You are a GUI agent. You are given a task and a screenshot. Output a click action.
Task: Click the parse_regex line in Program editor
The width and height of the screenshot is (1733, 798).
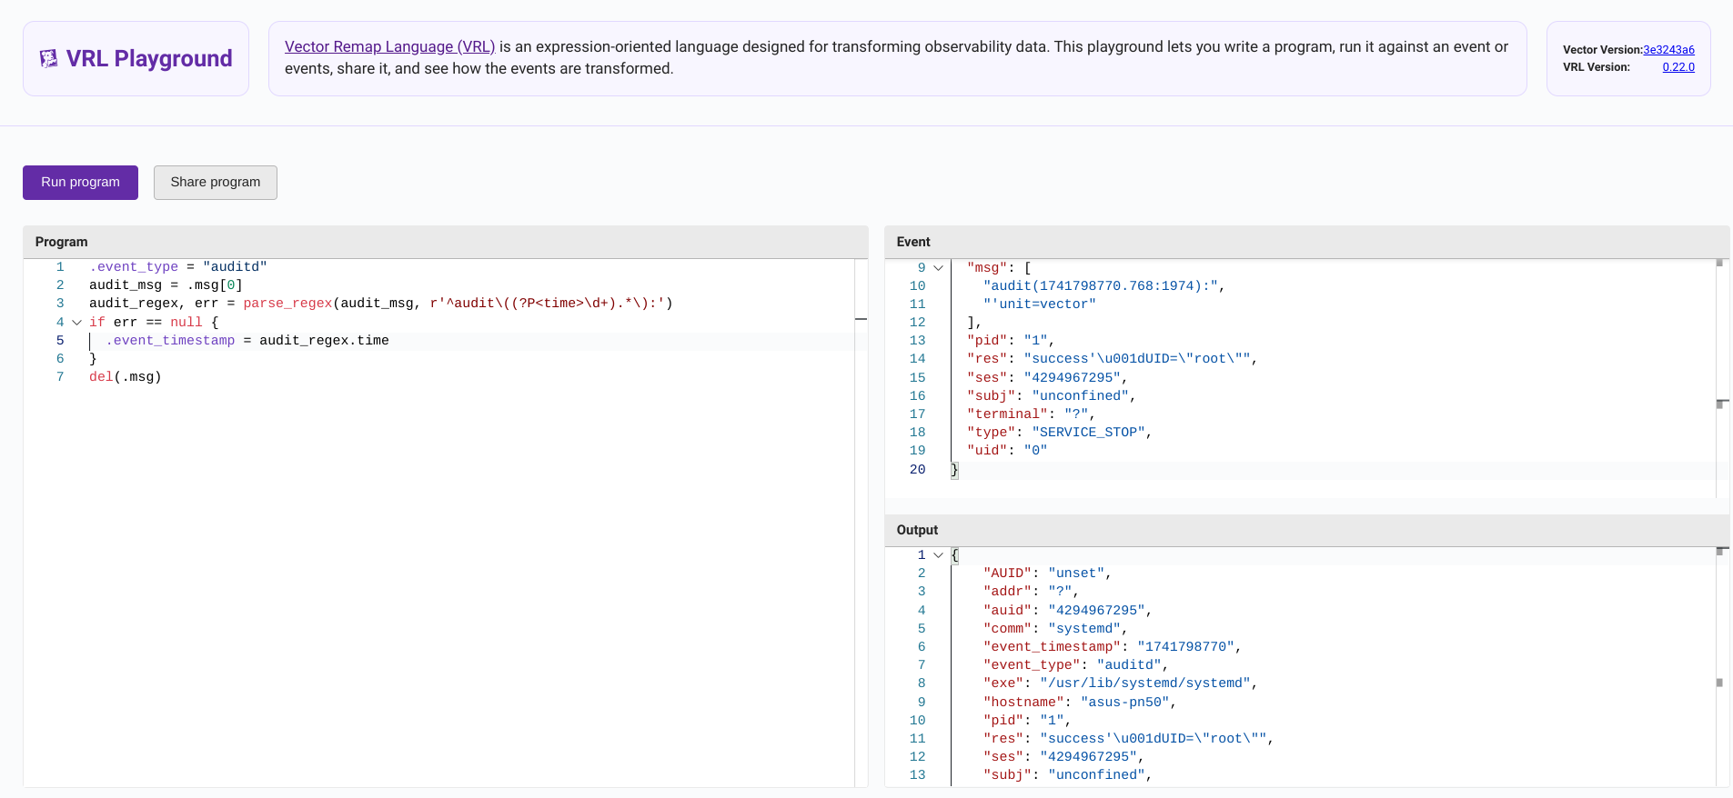380,304
